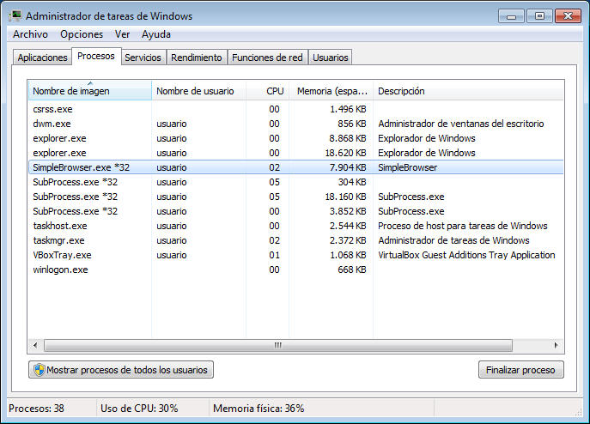Click the 668 KB memory value

click(352, 270)
